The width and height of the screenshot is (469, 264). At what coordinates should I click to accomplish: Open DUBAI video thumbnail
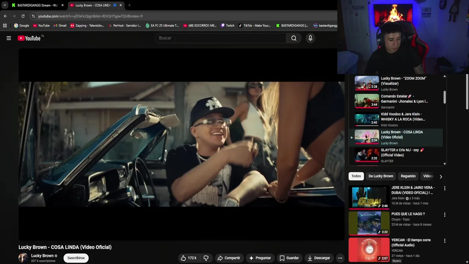click(369, 197)
